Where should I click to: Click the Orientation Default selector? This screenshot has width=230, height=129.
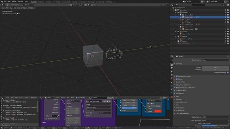pos(28,5)
